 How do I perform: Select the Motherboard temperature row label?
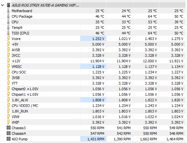pos(22,11)
